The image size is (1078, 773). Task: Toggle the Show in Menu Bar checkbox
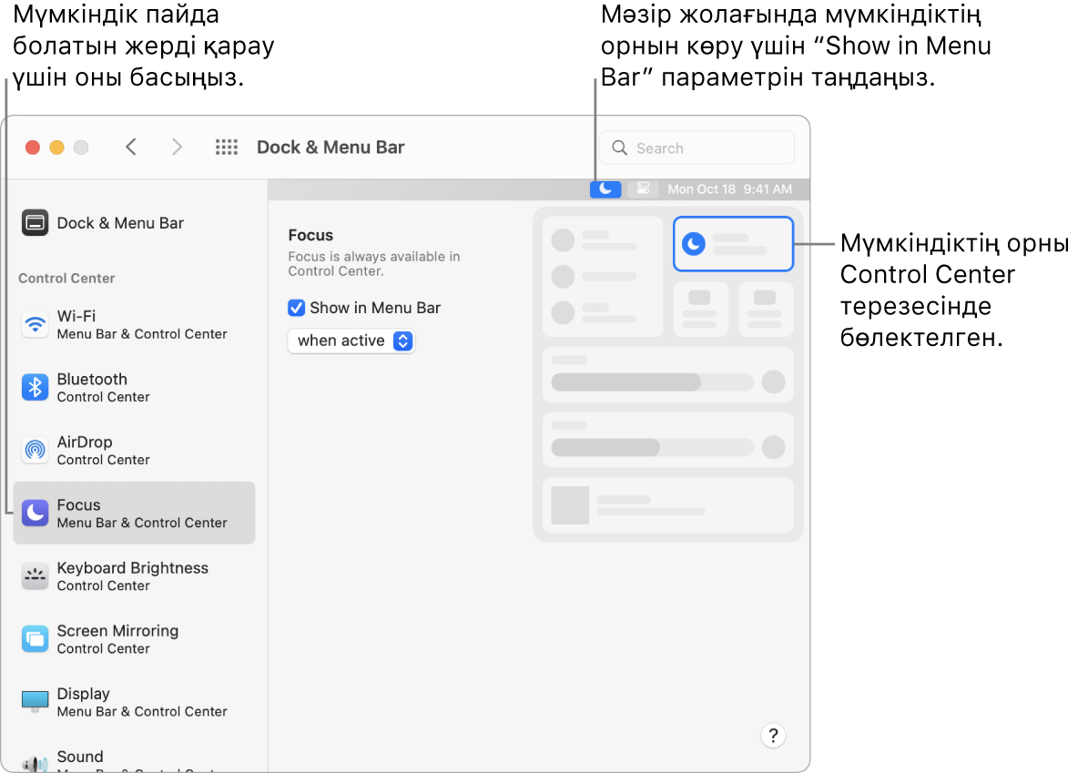click(x=296, y=308)
